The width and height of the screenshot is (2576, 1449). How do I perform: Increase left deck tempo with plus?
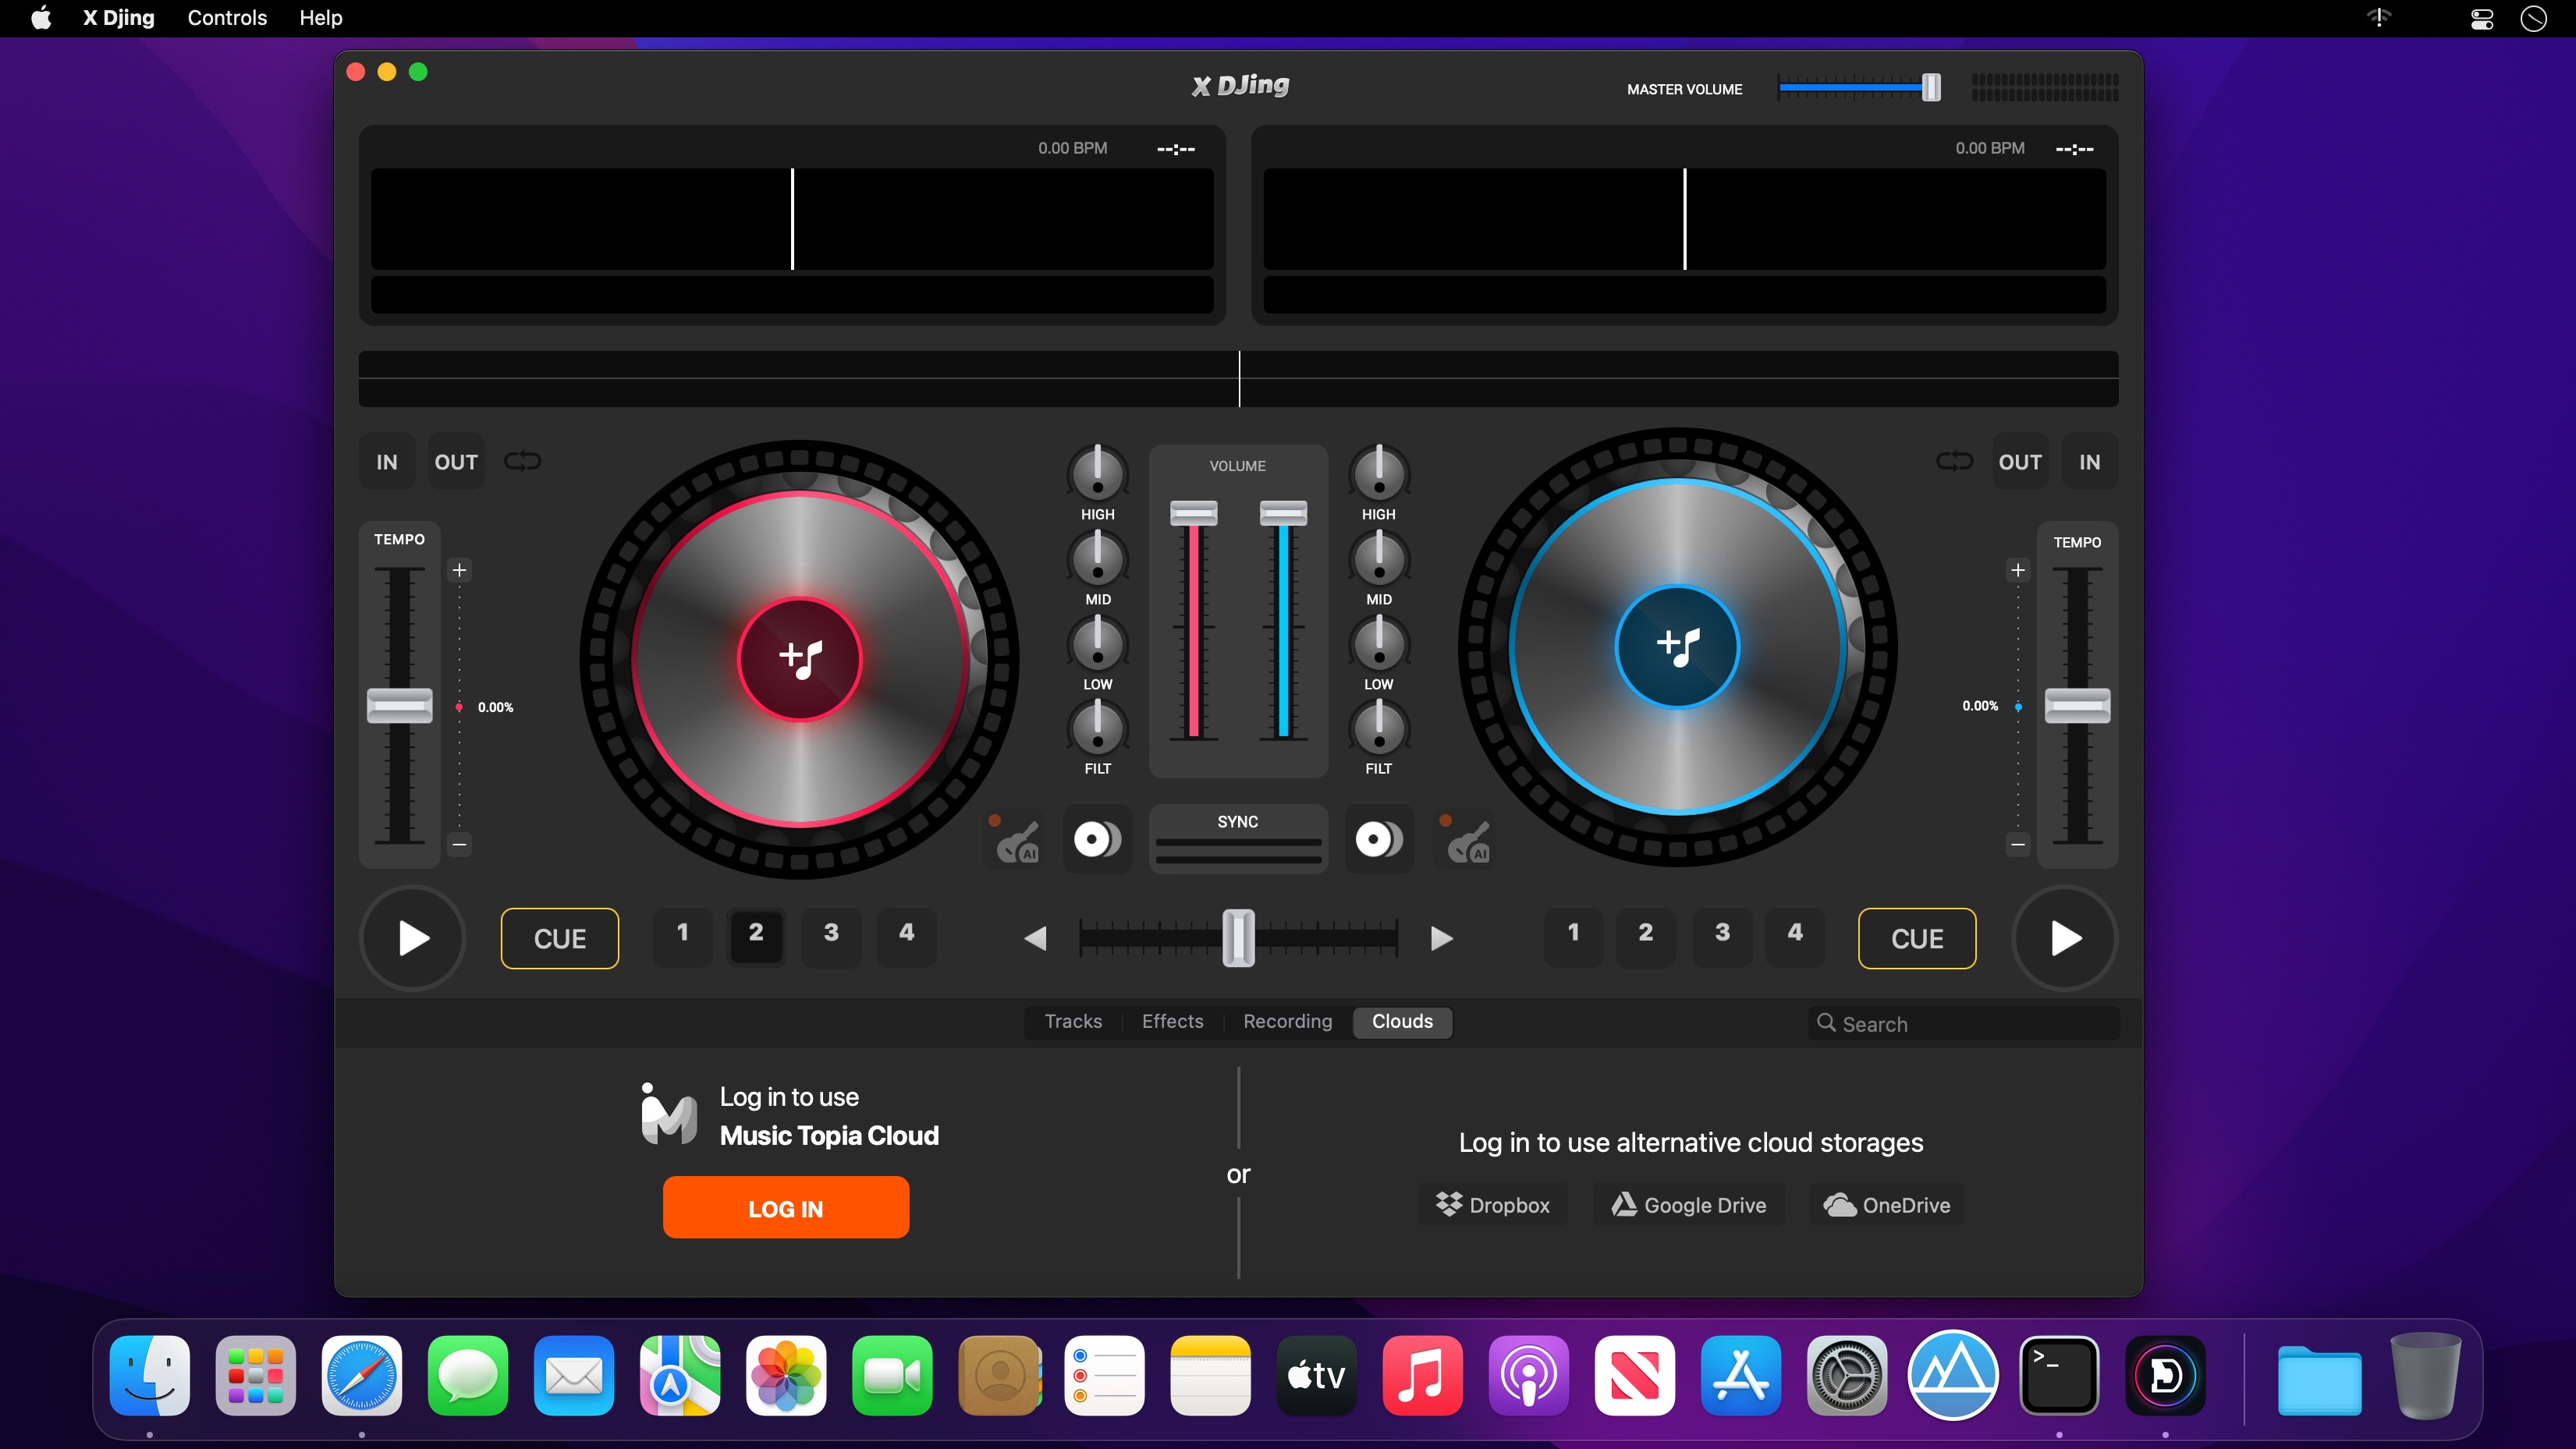click(459, 570)
